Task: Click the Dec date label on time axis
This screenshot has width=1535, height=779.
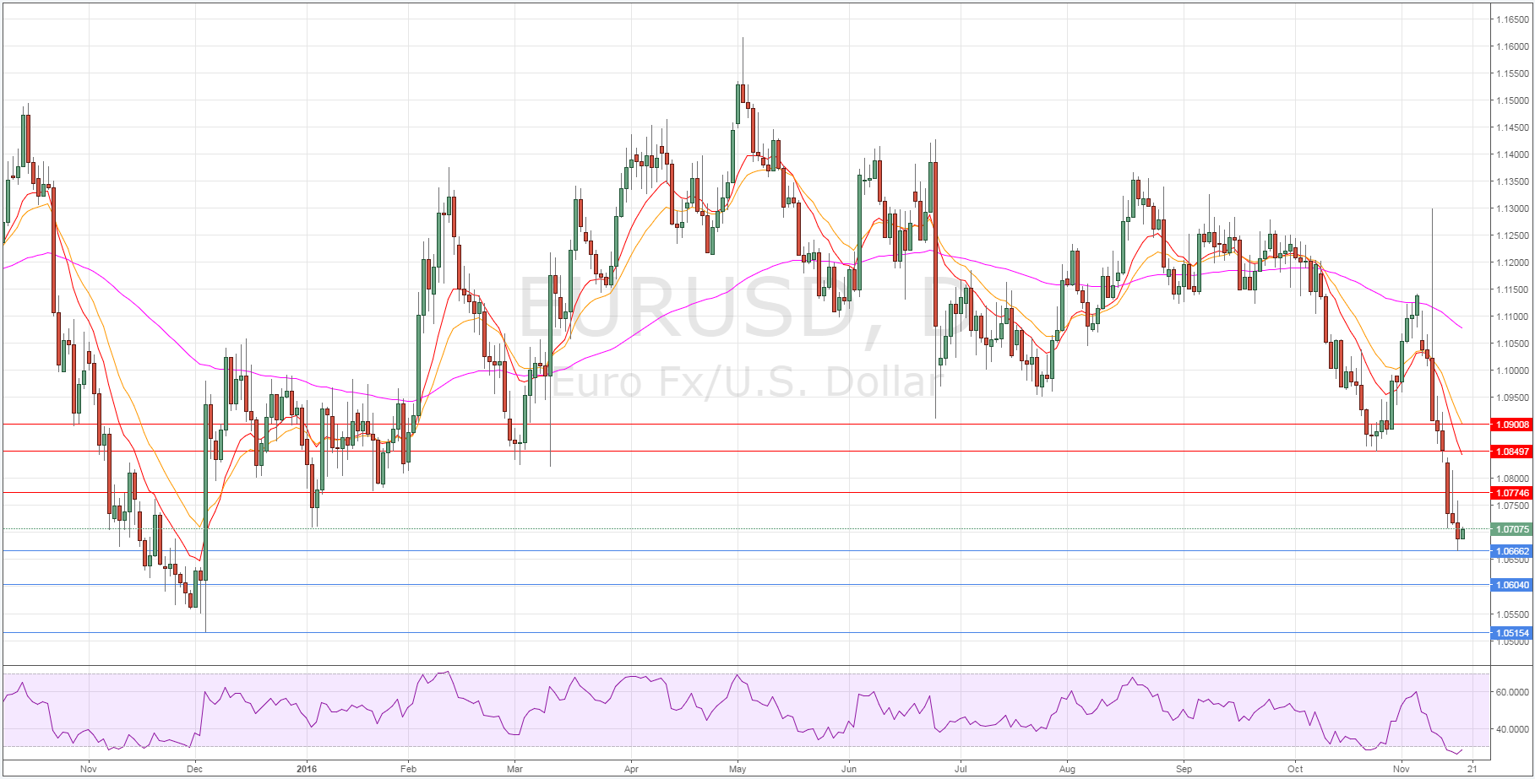Action: 194,769
